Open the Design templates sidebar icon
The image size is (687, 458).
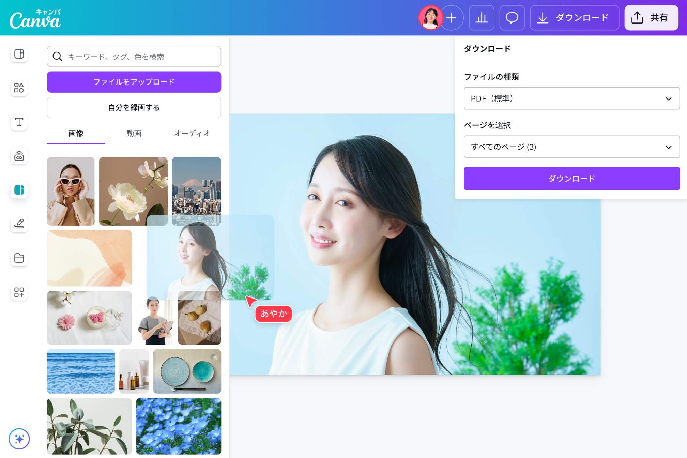19,54
